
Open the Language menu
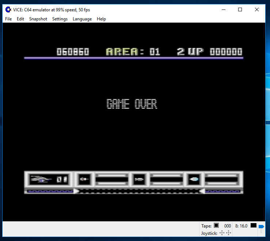[x=82, y=19]
